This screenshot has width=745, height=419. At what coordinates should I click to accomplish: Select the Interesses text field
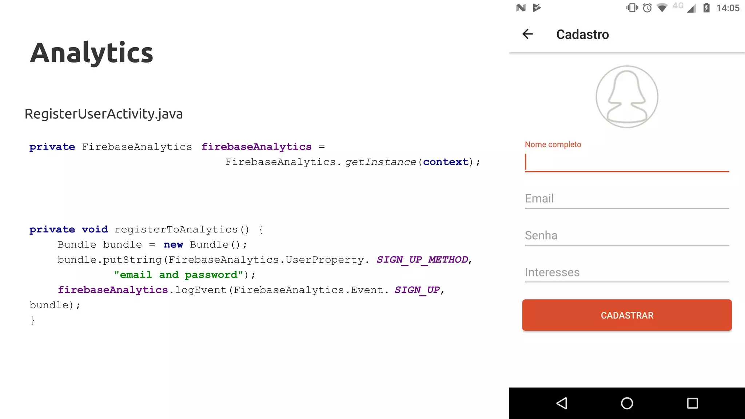pos(627,272)
